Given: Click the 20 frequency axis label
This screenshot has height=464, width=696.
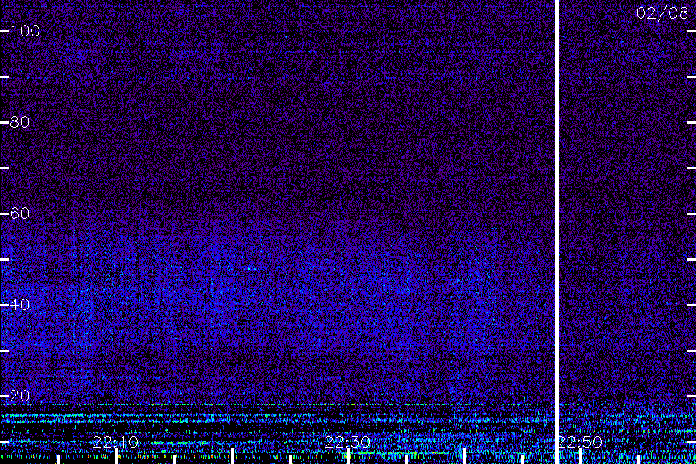Looking at the screenshot, I should click(20, 396).
